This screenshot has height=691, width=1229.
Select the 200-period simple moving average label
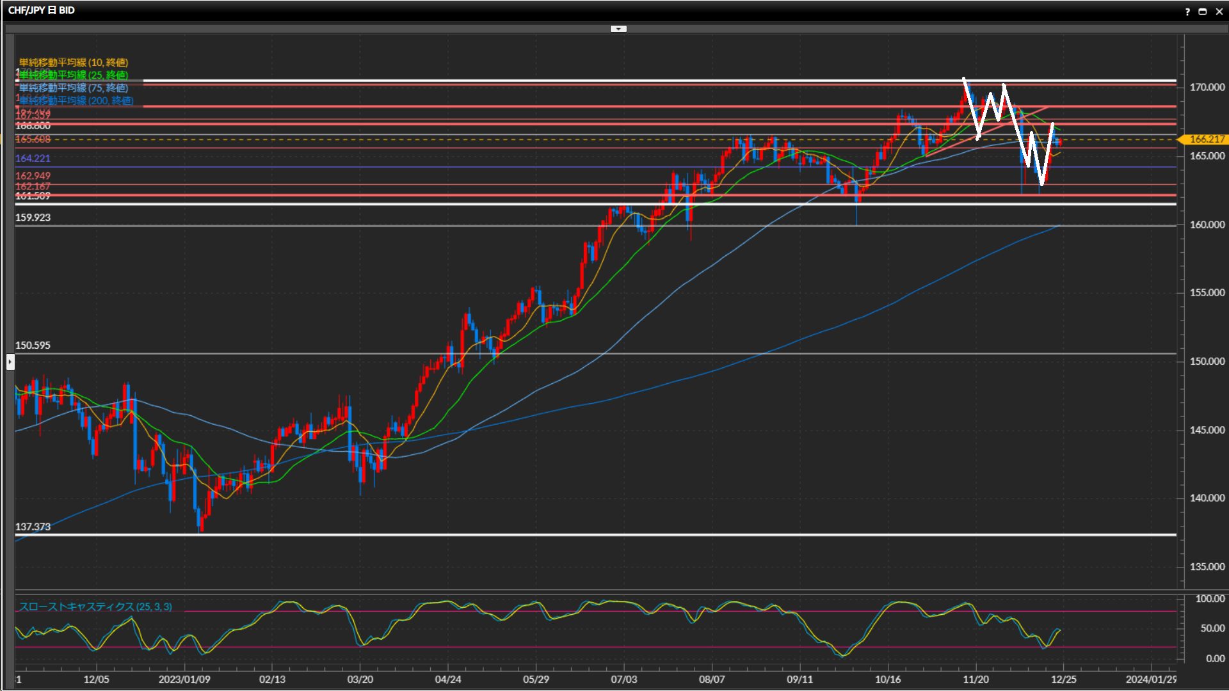(x=76, y=100)
